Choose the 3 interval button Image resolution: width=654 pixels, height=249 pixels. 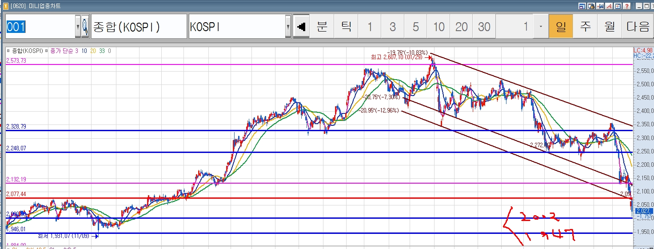(393, 27)
